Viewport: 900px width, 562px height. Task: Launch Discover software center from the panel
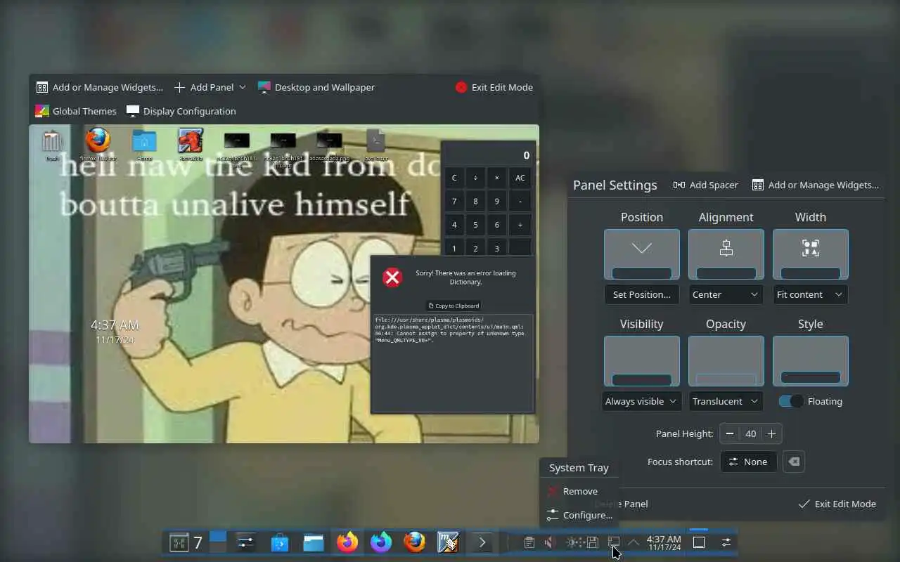coord(280,542)
